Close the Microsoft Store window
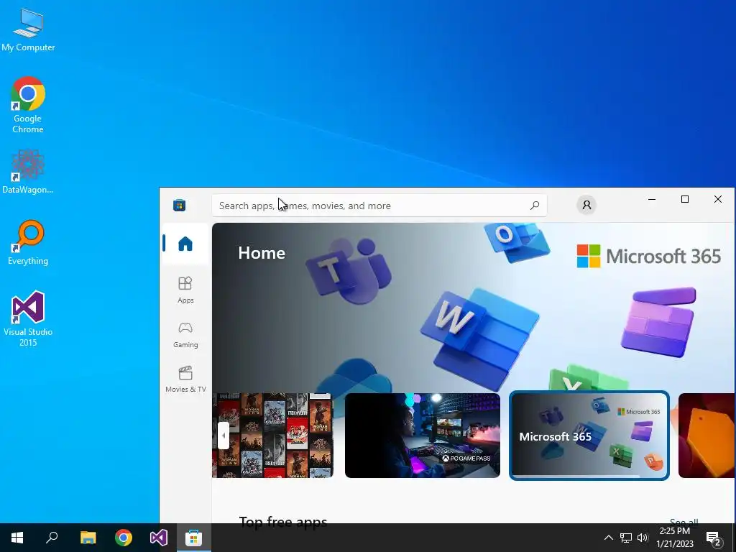This screenshot has height=552, width=736. (718, 200)
